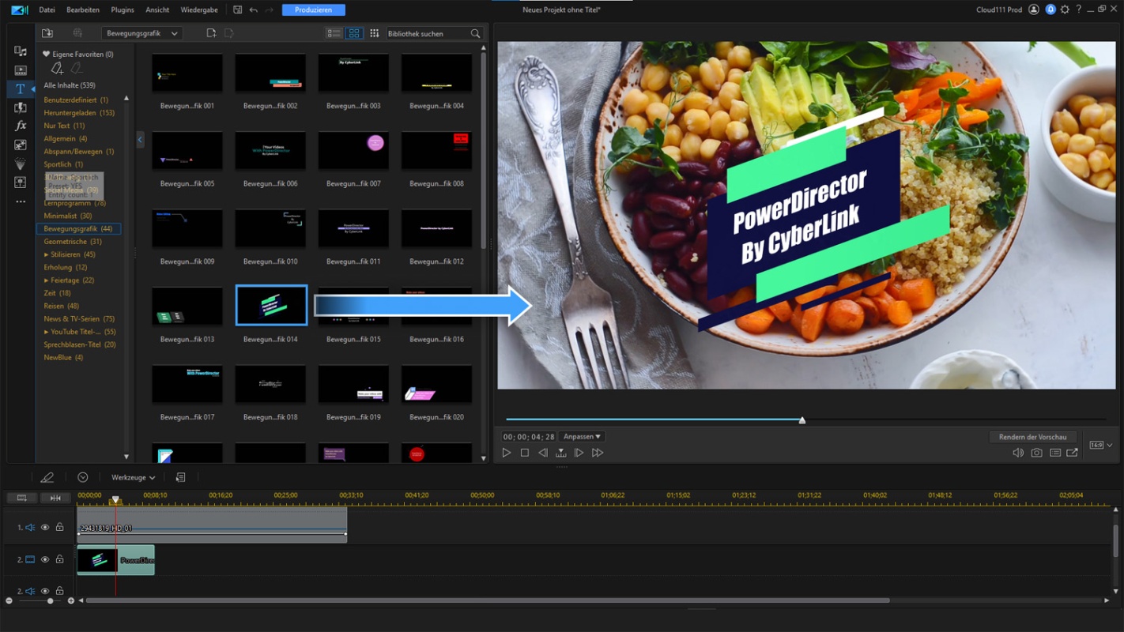Click the preview volume speaker icon
Screen dimensions: 1124x632
[1018, 453]
